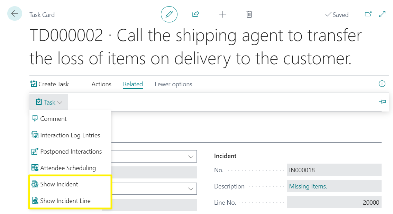Open Interaction Log Entries

(70, 135)
